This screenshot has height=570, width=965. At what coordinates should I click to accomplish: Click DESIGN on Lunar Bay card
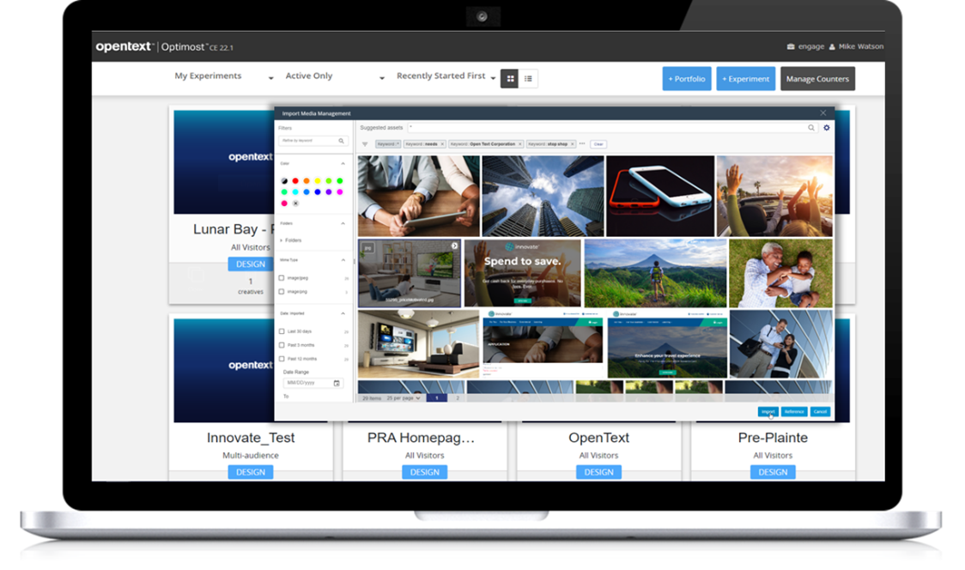pyautogui.click(x=251, y=264)
